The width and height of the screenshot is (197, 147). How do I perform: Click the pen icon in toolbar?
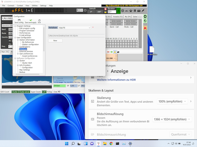coord(143,11)
